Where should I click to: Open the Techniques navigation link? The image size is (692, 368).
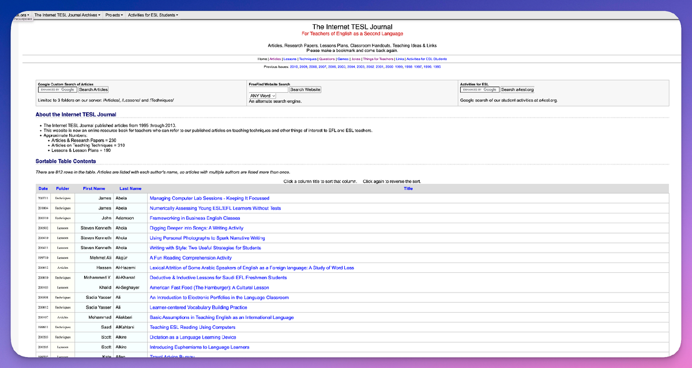click(308, 59)
